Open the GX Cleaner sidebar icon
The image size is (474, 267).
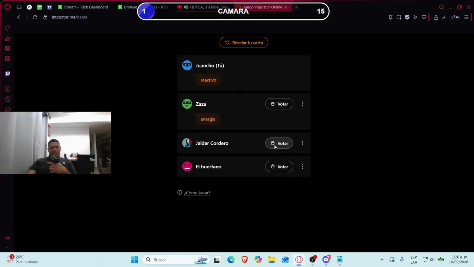pyautogui.click(x=7, y=38)
